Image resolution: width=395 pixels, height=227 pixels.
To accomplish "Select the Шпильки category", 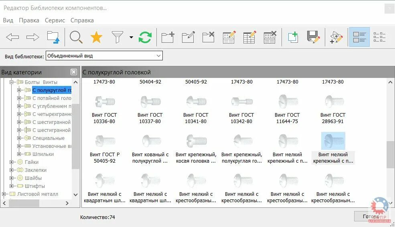I will click(43, 154).
